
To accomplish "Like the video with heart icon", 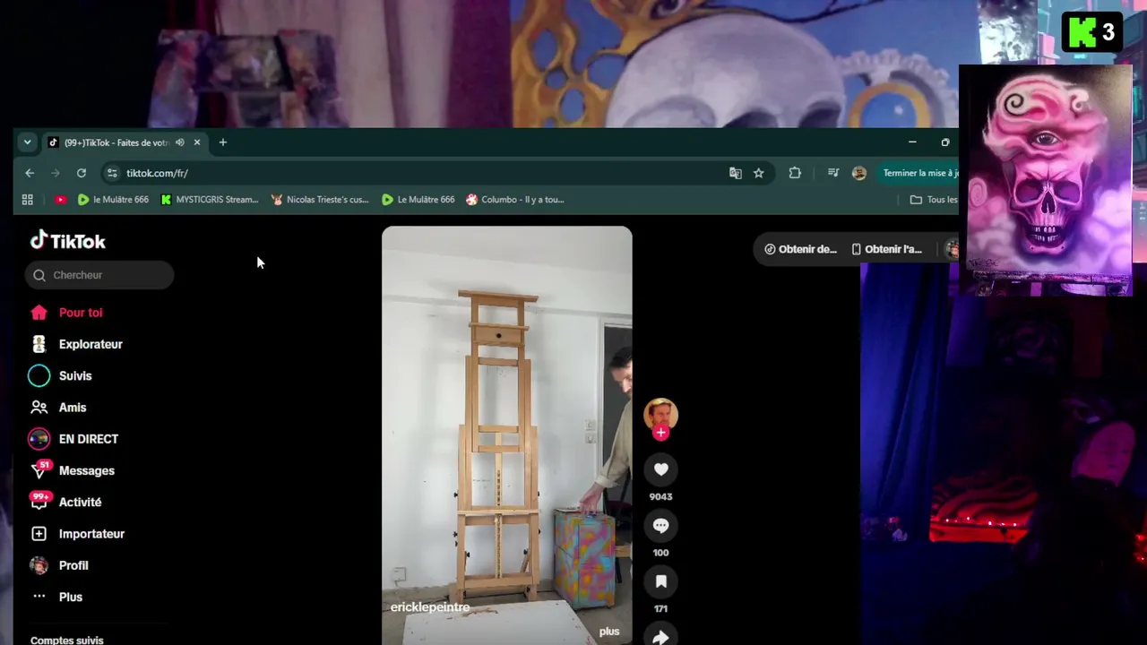I will pos(660,469).
